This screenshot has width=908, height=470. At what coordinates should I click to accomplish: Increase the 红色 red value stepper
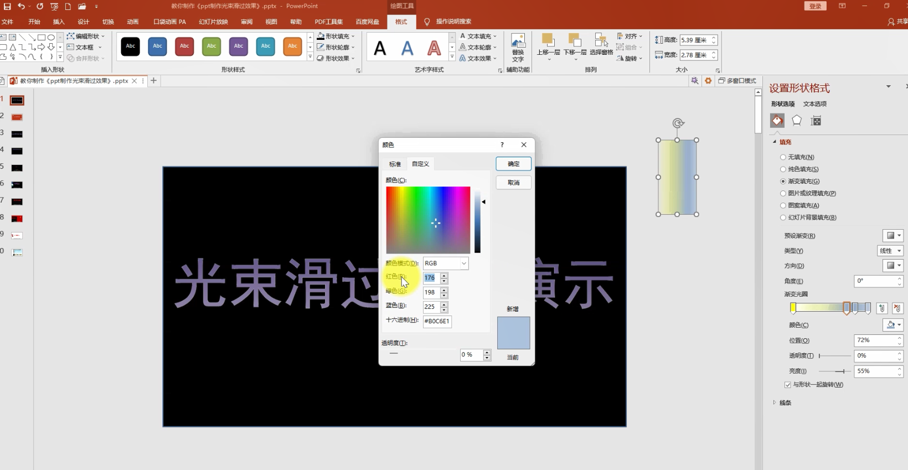click(x=444, y=275)
